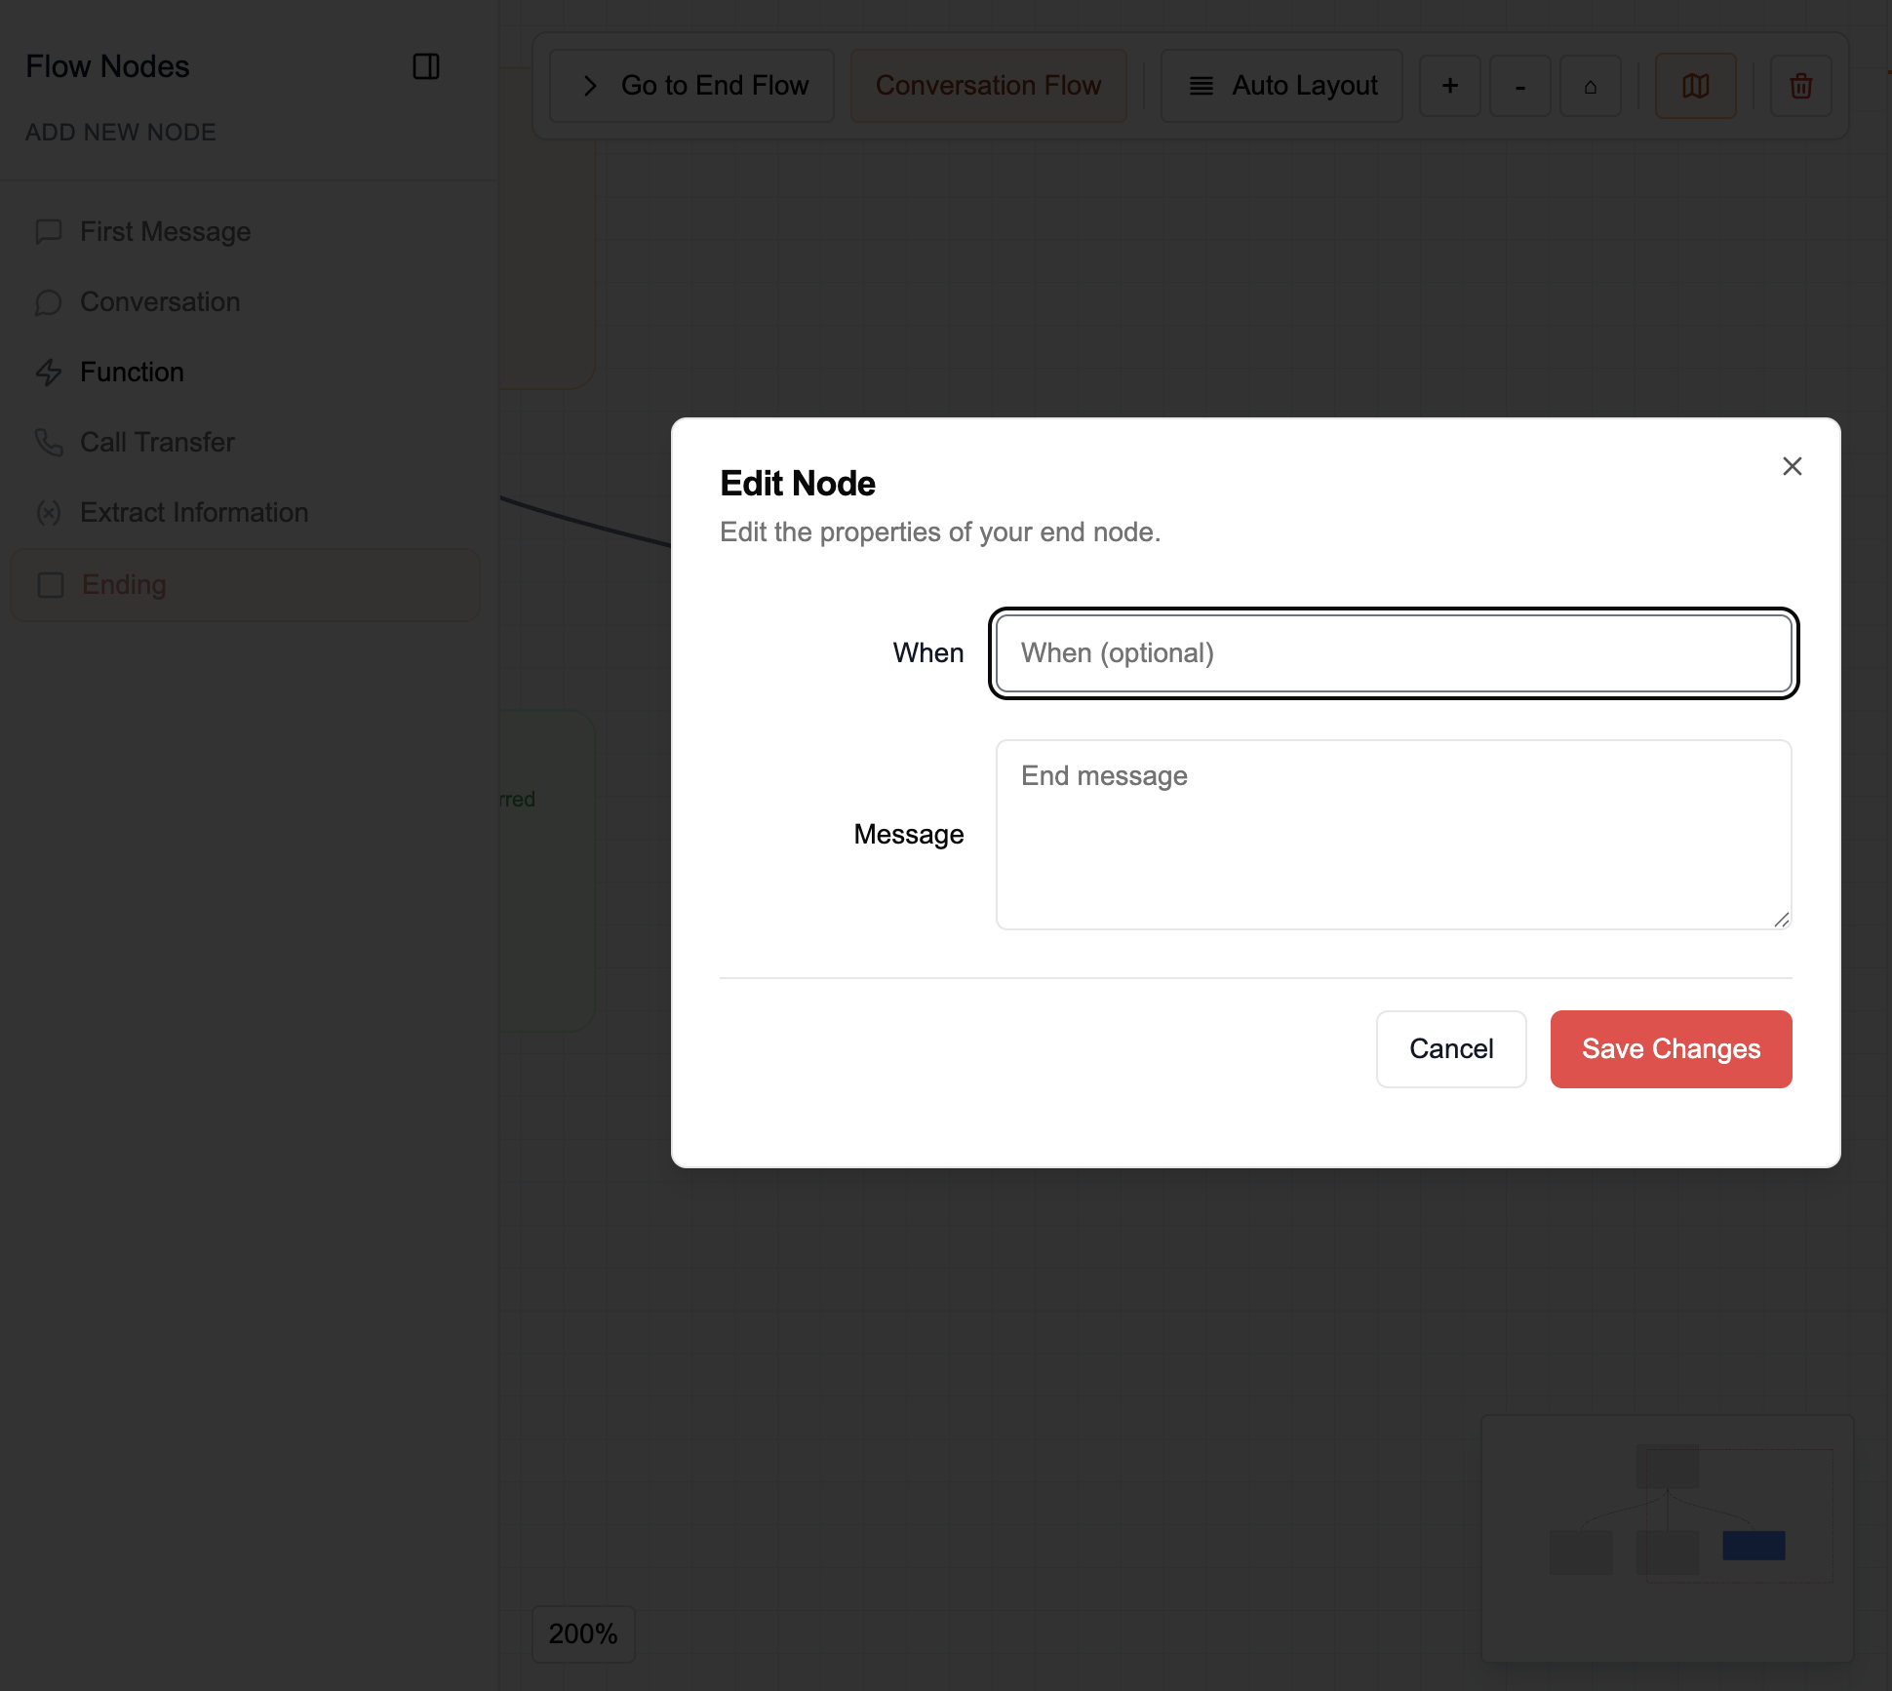This screenshot has width=1892, height=1691.
Task: Click inside the End message textarea
Action: 1393,834
